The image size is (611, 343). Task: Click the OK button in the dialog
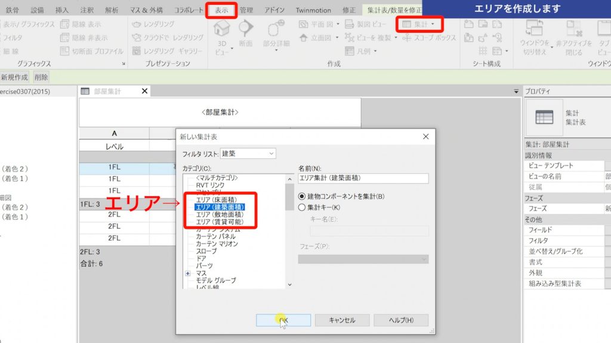(x=284, y=320)
